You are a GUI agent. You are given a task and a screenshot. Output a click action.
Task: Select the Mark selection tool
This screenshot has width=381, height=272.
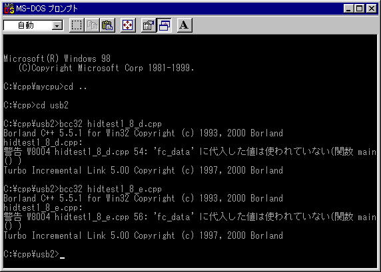[77, 25]
